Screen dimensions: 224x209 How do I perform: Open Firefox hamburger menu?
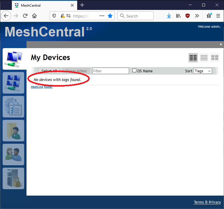(x=218, y=16)
